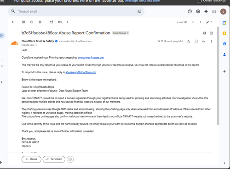Go to the older email arrow
Viewport: 230px width, 169px height.
coord(201,22)
